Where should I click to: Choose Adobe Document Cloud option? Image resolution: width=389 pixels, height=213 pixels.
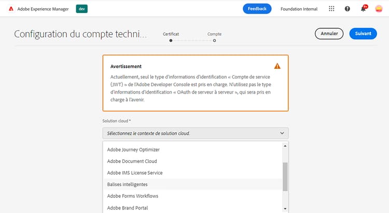pyautogui.click(x=192, y=161)
